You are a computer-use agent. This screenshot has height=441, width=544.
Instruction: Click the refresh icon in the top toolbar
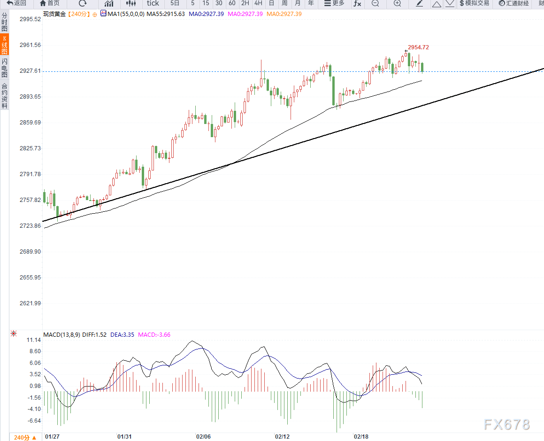83,3
